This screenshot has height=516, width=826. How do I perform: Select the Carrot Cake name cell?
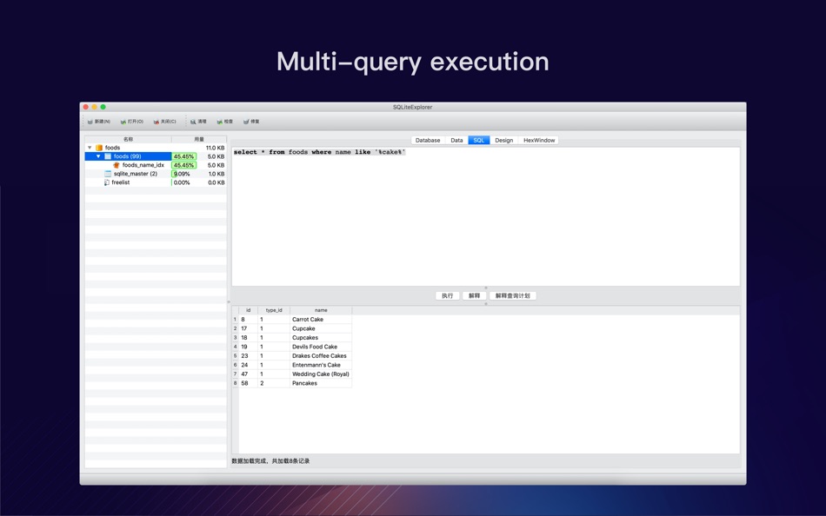321,320
